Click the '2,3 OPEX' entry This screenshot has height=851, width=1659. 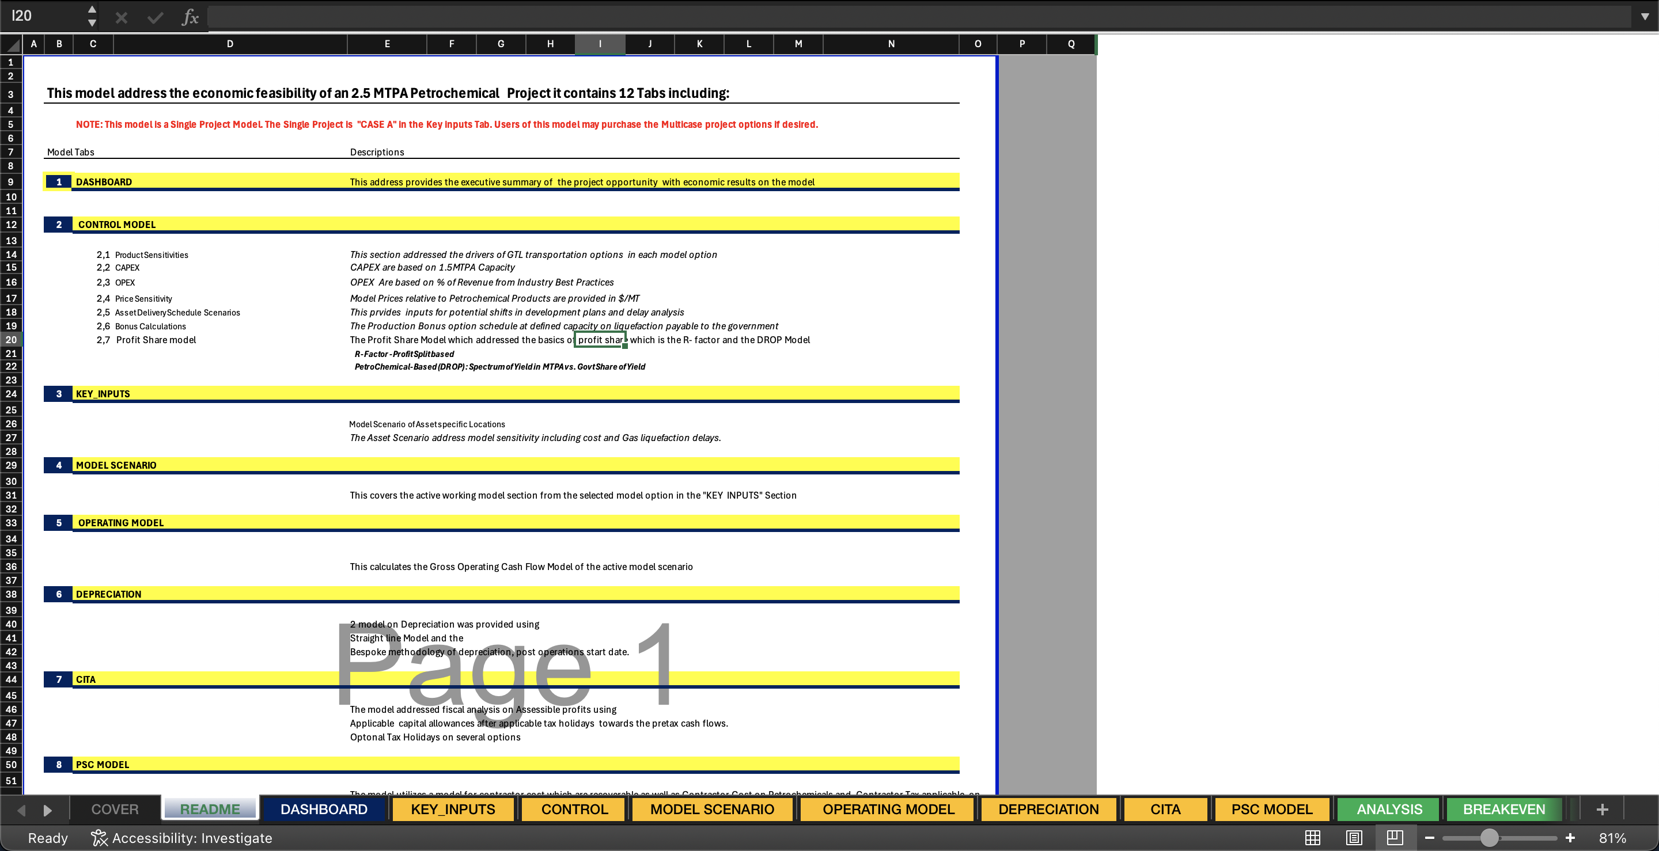click(116, 283)
